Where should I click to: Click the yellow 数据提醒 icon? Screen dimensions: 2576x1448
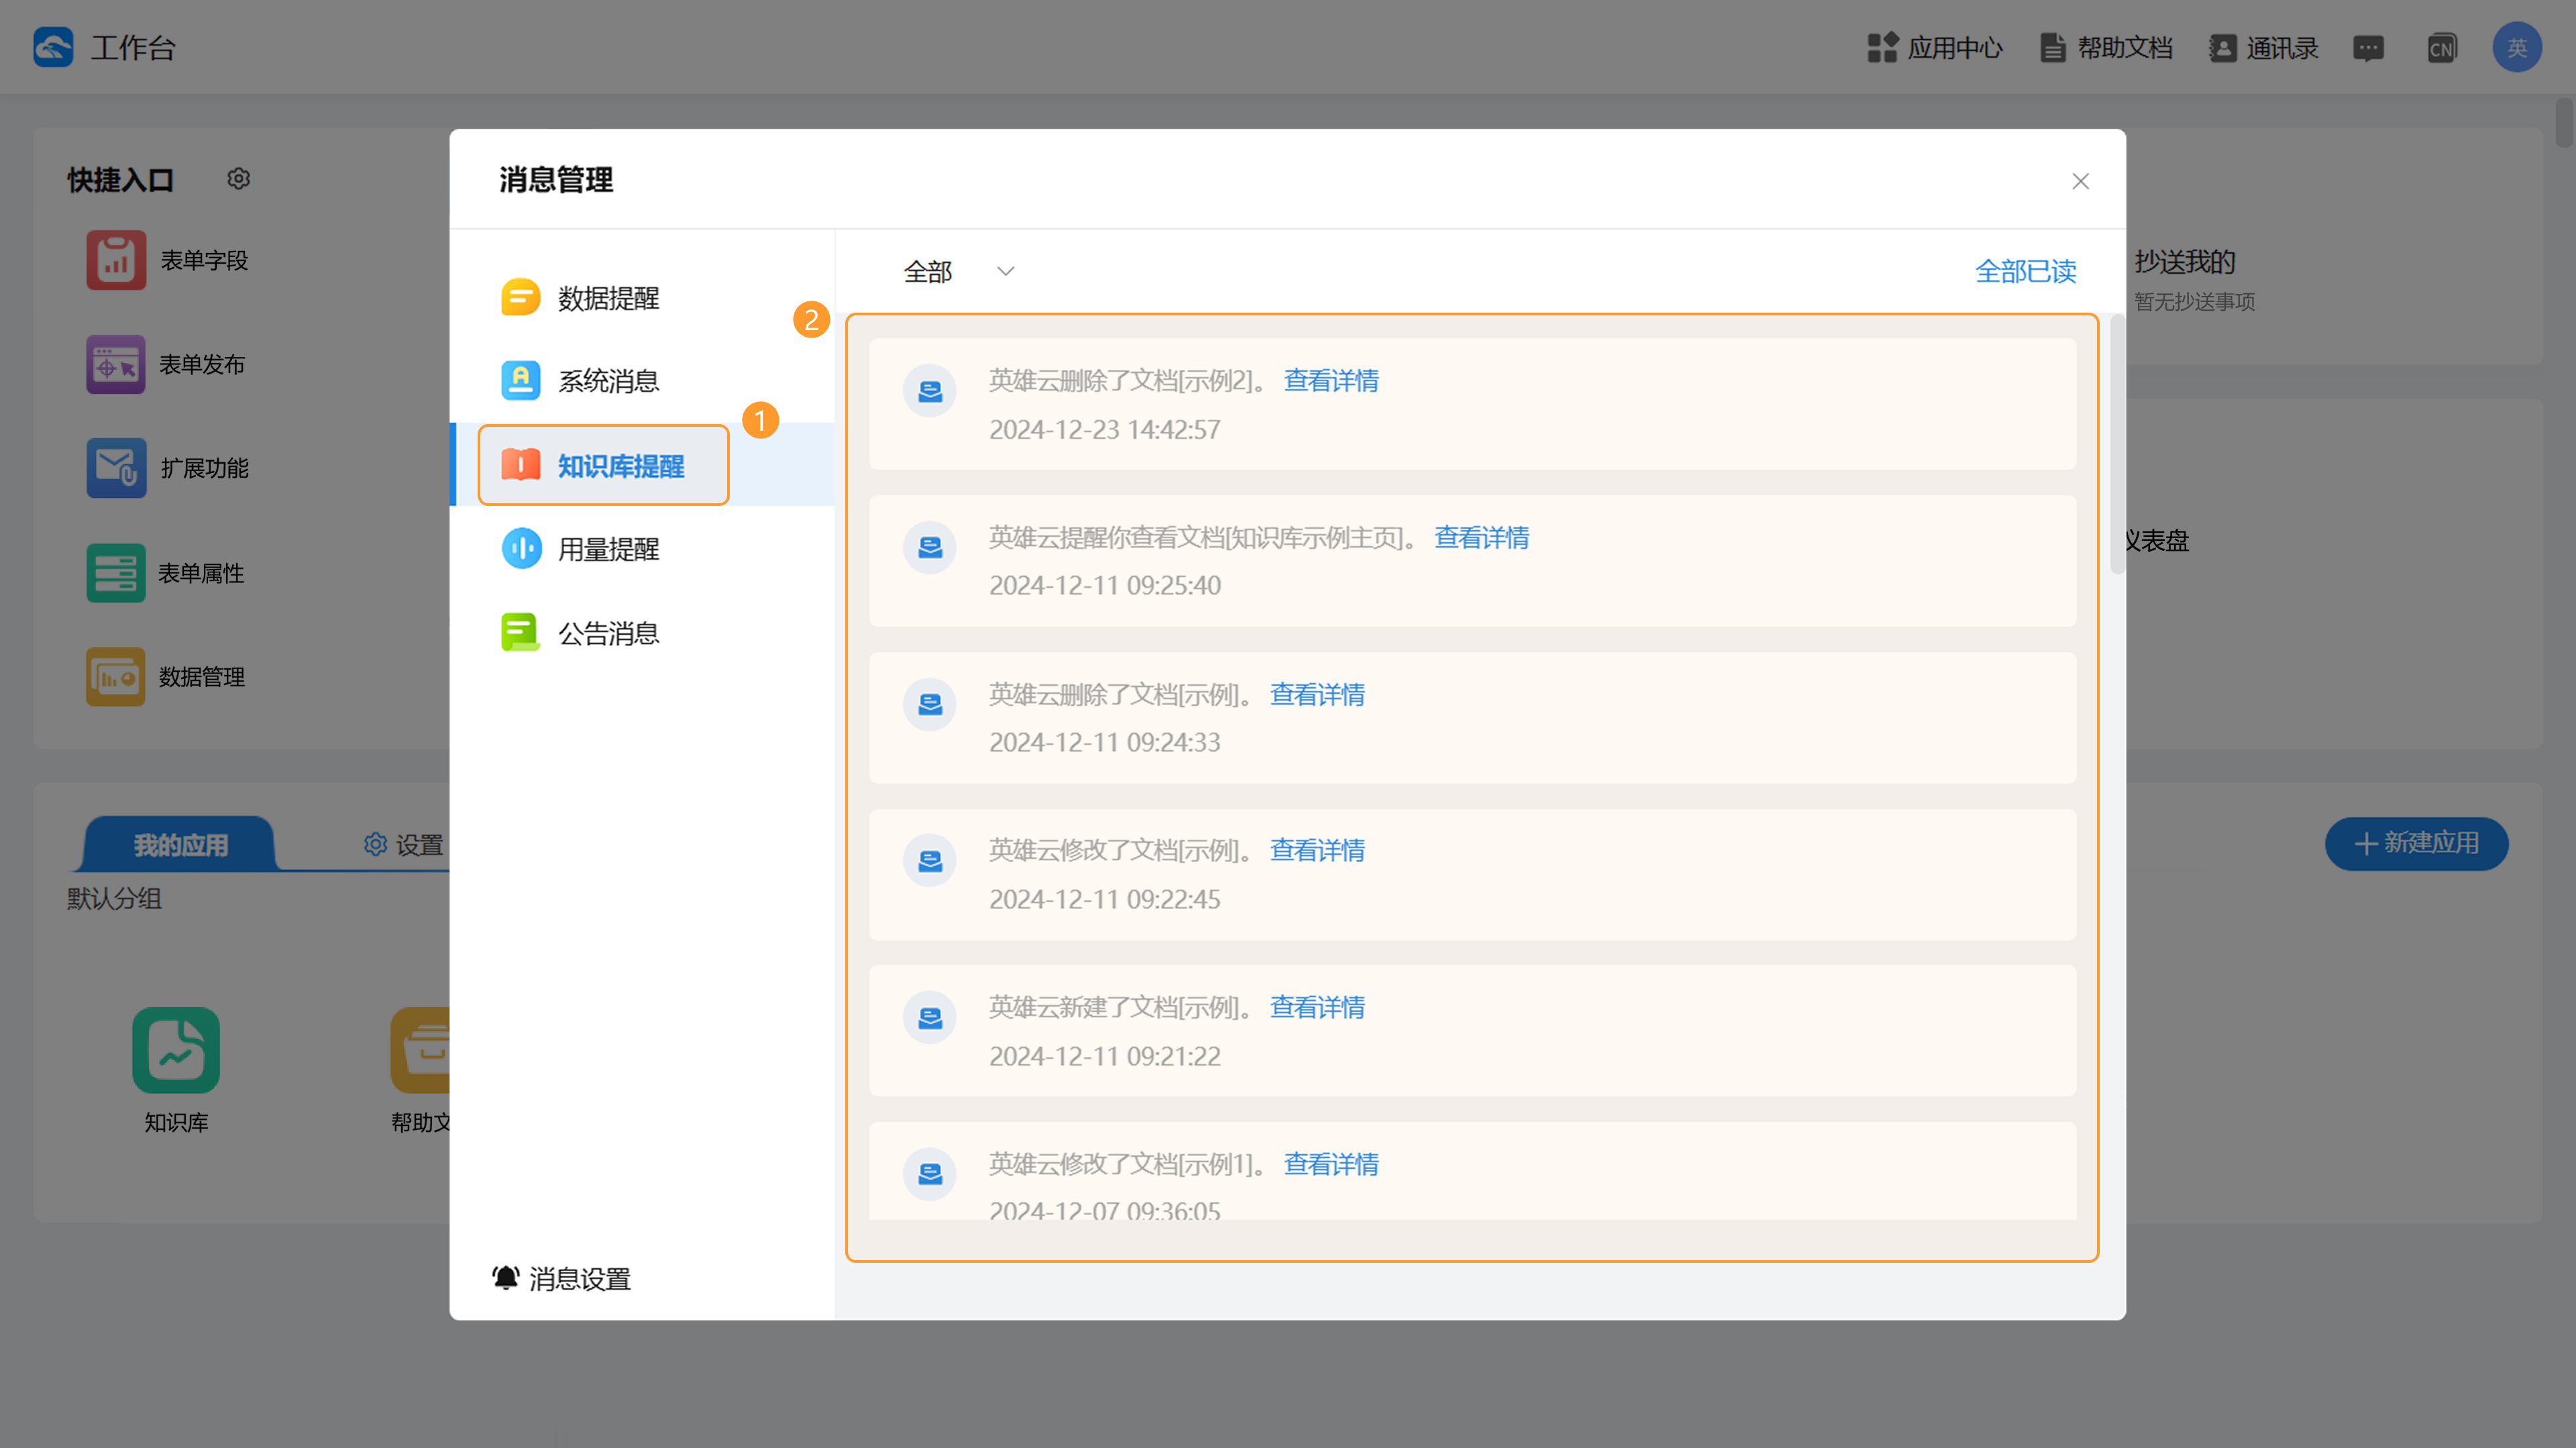click(520, 298)
